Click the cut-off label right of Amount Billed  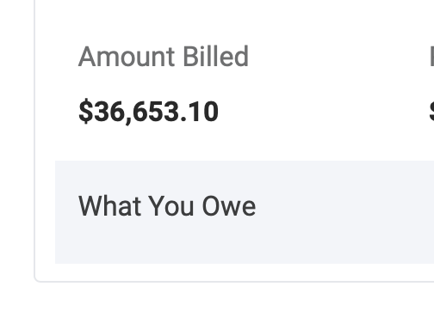431,57
